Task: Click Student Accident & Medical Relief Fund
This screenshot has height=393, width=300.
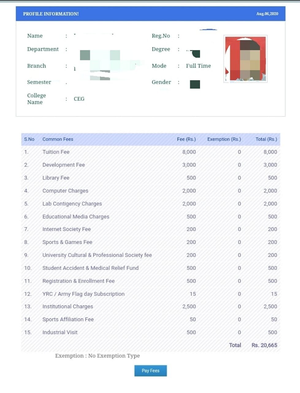Action: (x=90, y=268)
